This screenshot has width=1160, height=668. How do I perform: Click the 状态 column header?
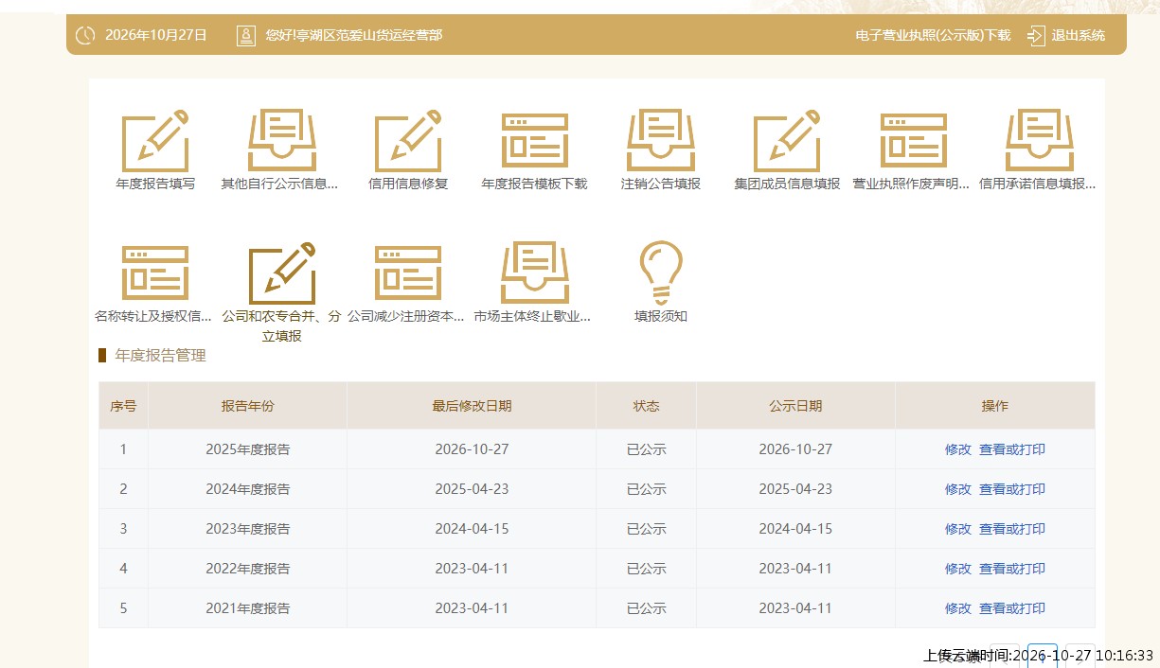click(647, 406)
